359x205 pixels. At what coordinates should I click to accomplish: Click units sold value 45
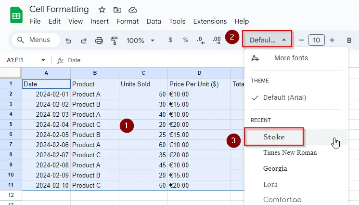coord(143,165)
